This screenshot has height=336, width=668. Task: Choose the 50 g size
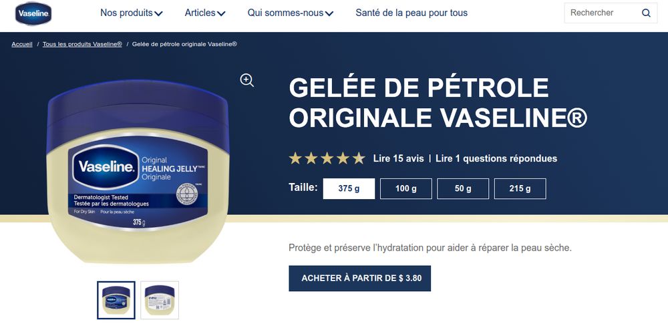click(463, 188)
